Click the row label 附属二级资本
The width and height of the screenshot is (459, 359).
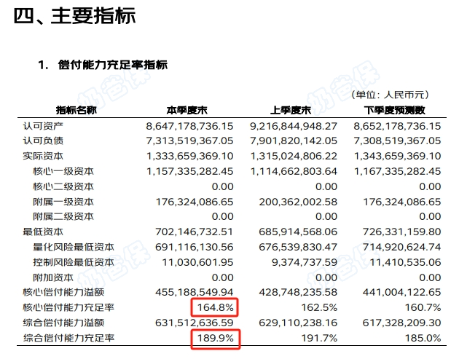click(x=63, y=216)
